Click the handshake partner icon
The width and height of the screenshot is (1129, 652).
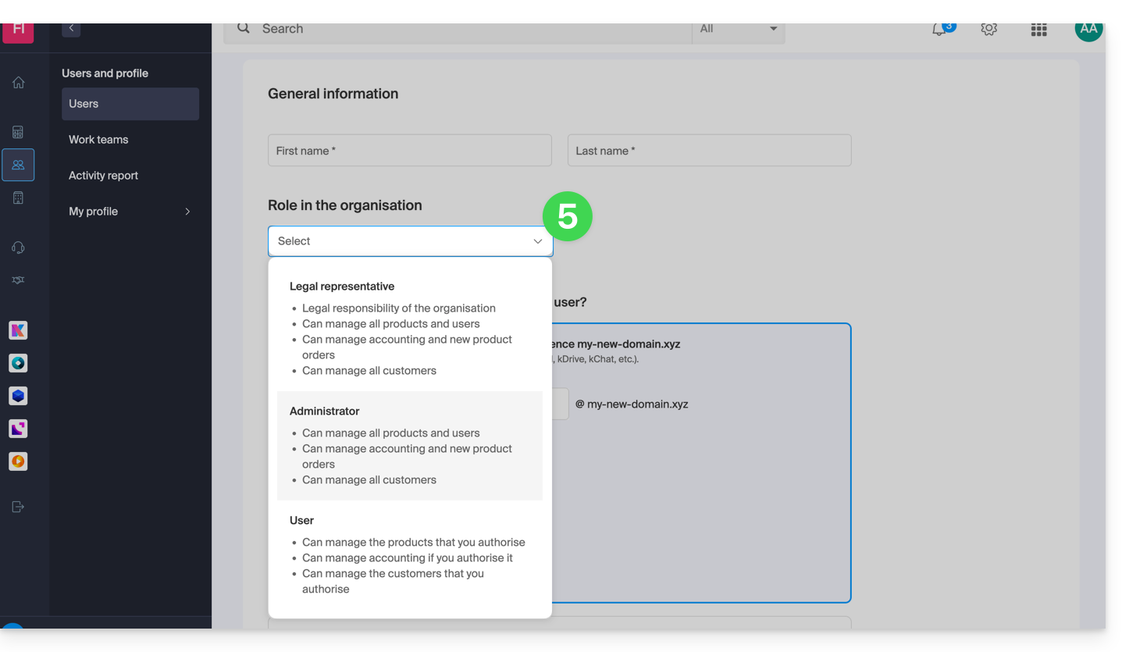18,280
